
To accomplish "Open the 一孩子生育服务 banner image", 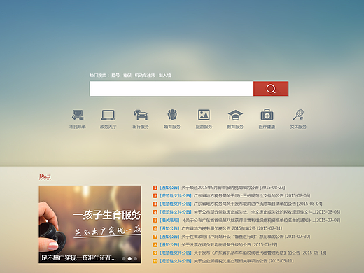I will click(x=90, y=224).
